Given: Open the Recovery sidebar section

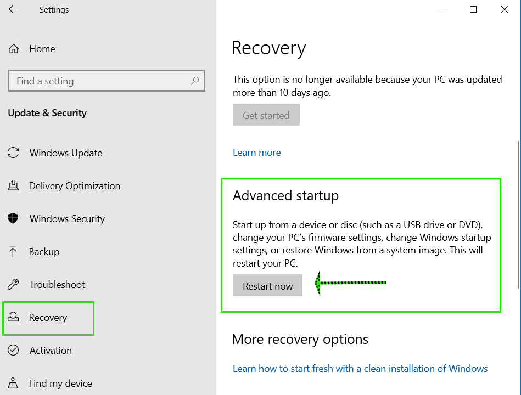Looking at the screenshot, I should pos(48,318).
